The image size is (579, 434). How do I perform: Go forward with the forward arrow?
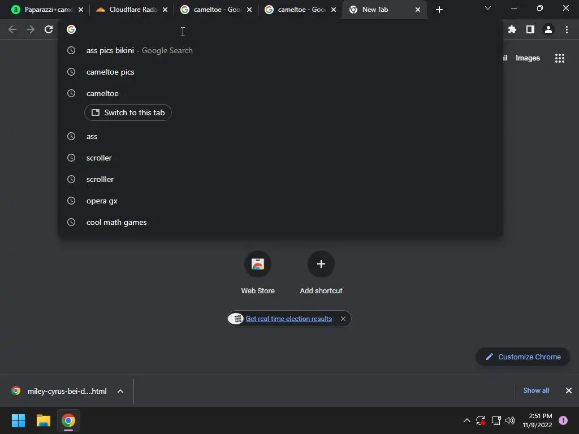[31, 29]
